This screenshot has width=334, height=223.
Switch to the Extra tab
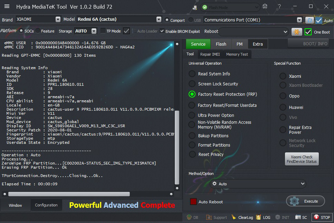258,44
